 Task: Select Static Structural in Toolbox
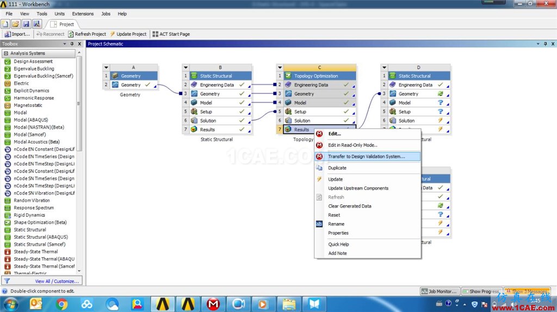(30, 230)
